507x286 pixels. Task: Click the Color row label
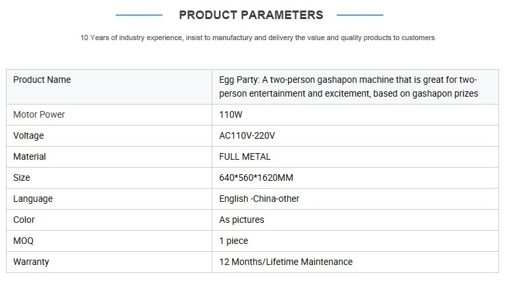pos(24,220)
